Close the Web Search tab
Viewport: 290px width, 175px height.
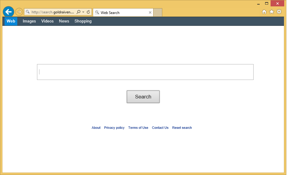coord(150,12)
